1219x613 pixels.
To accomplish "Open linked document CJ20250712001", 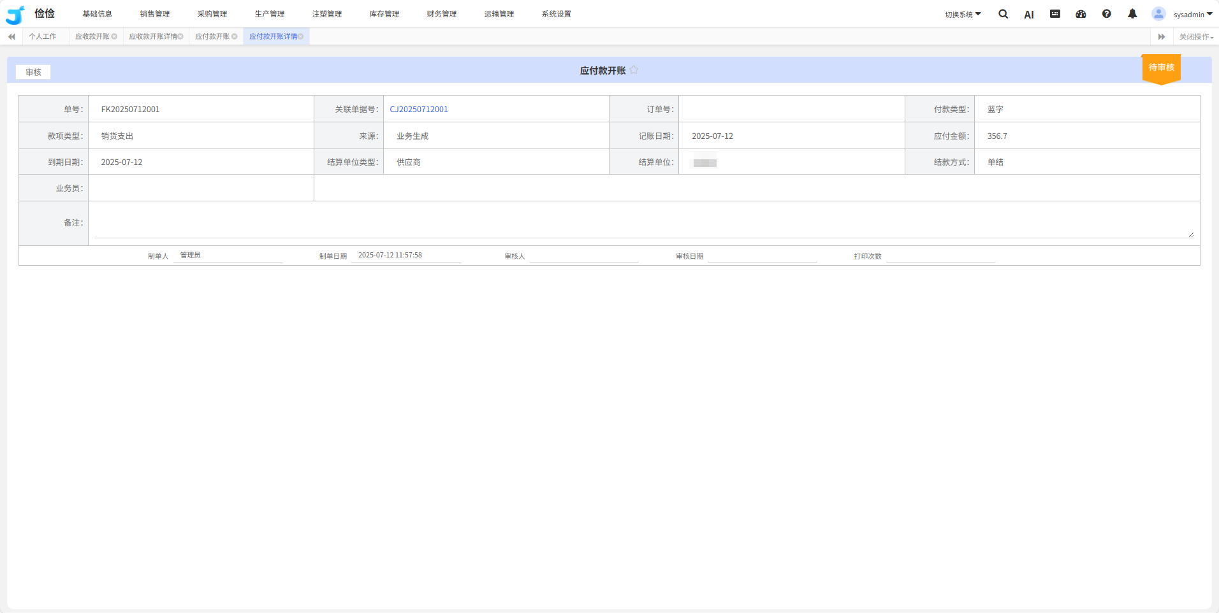I will [x=419, y=109].
